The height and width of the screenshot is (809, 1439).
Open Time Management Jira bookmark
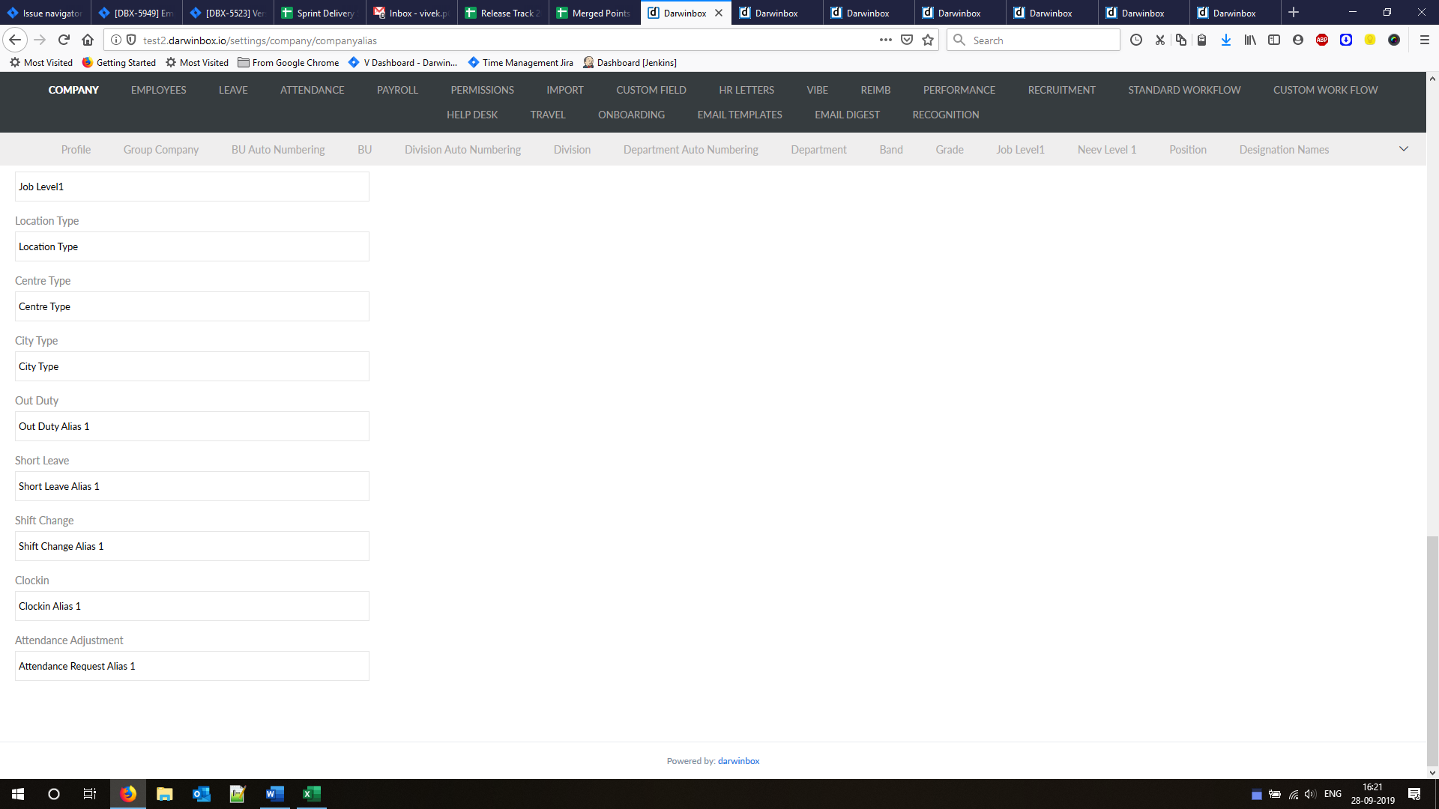tap(527, 63)
